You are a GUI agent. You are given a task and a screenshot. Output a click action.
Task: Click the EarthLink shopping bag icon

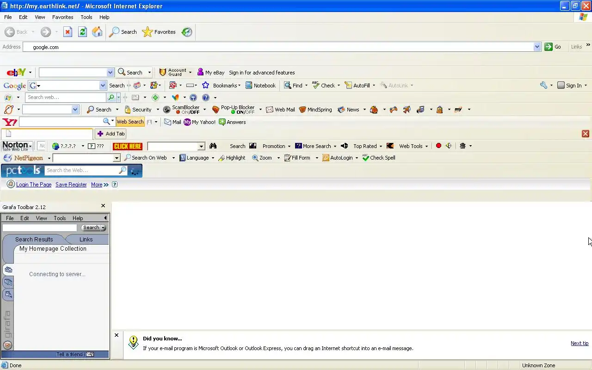coord(440,110)
